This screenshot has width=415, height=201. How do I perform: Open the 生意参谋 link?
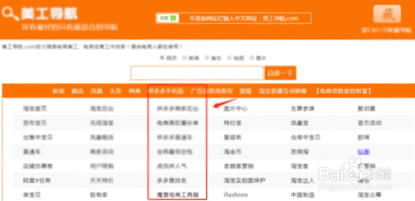pyautogui.click(x=303, y=108)
